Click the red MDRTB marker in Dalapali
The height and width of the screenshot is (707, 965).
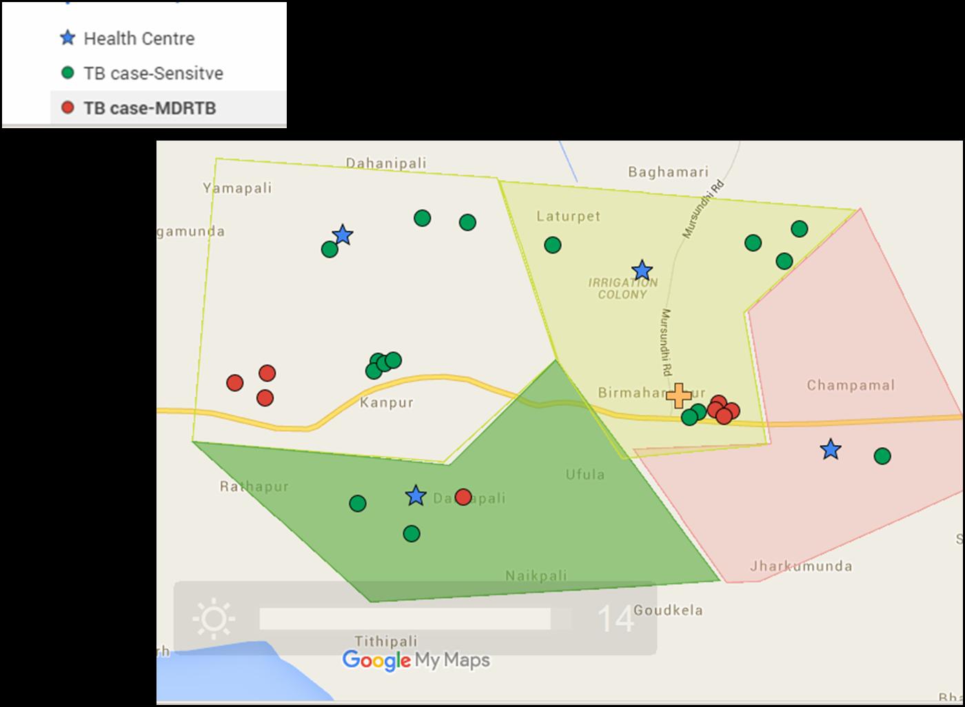coord(463,495)
